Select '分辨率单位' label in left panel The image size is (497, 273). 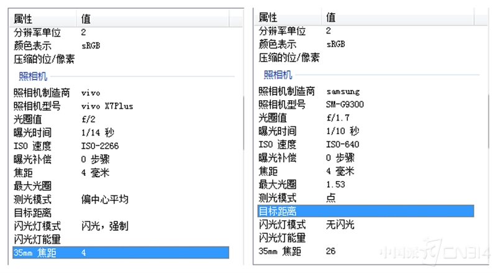tap(37, 32)
